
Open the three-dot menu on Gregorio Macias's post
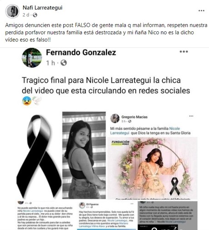click(x=191, y=116)
